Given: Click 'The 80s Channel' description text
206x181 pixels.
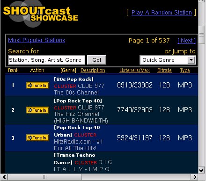Looking at the screenshot, I should coord(76,93).
